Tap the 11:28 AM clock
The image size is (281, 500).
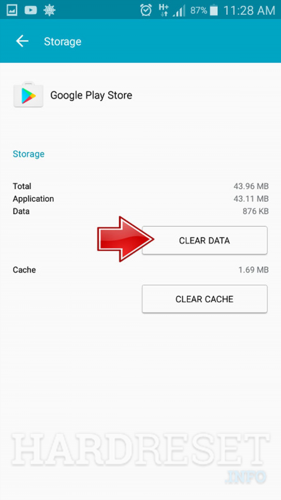[250, 11]
